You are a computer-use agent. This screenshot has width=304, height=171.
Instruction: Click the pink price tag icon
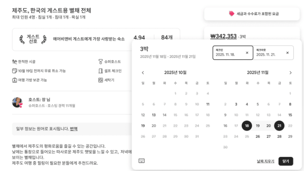point(231,14)
